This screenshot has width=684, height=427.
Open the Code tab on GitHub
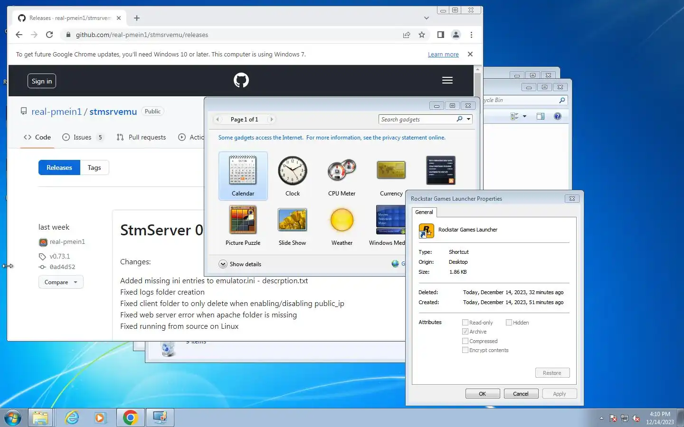click(37, 137)
